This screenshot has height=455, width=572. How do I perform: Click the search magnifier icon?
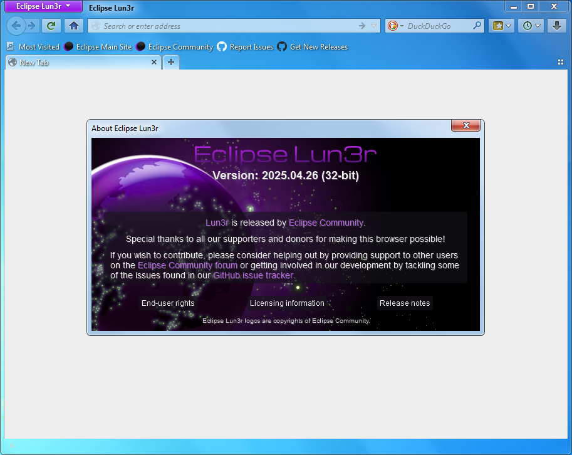click(477, 26)
